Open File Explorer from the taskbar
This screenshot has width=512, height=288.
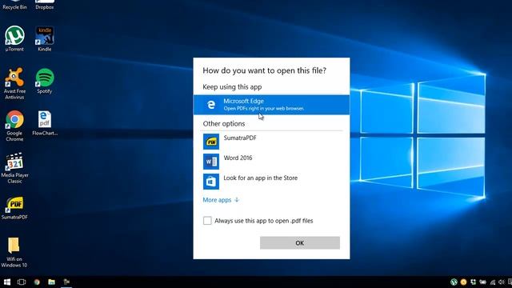(x=51, y=282)
